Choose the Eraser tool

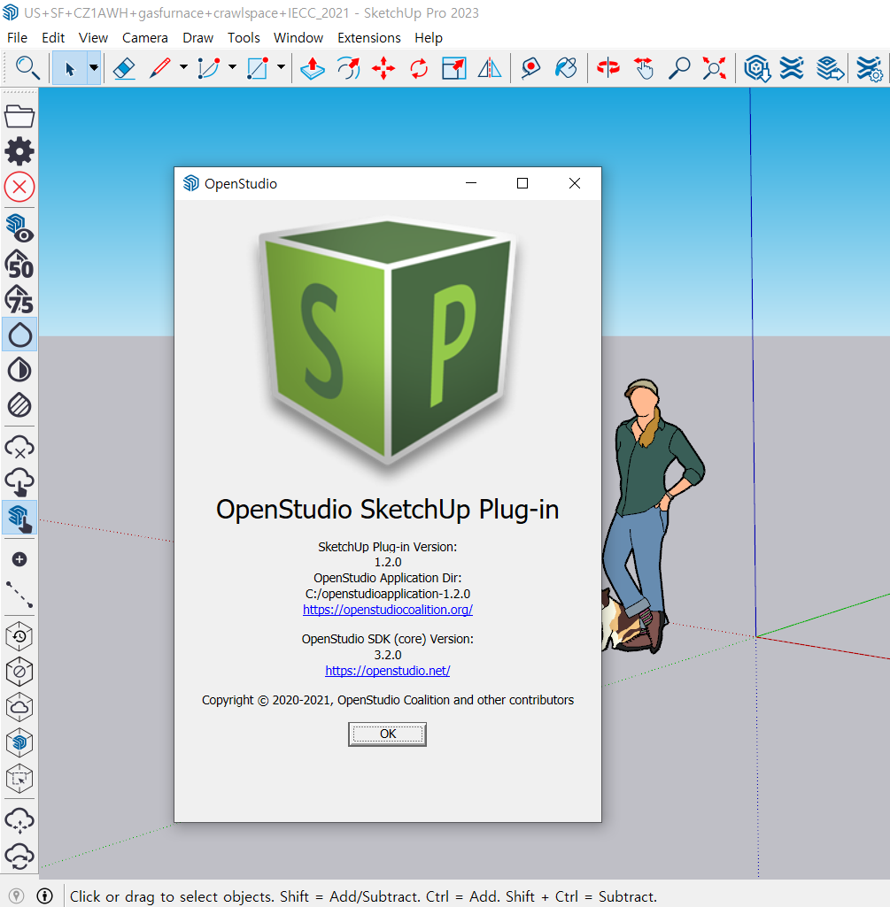pyautogui.click(x=124, y=68)
